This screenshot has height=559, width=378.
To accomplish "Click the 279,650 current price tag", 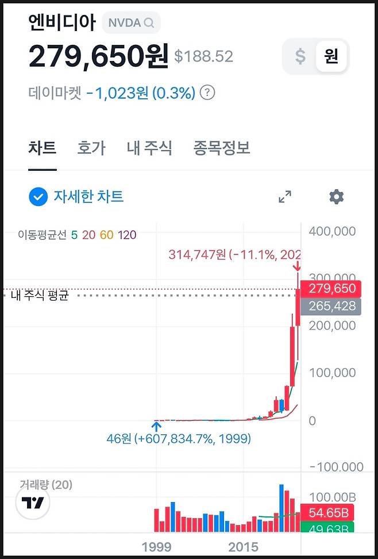I will coord(332,289).
